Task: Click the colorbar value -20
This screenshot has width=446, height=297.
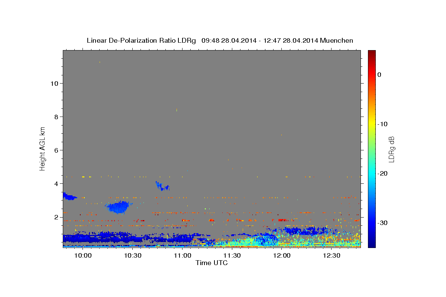Action: coord(383,173)
